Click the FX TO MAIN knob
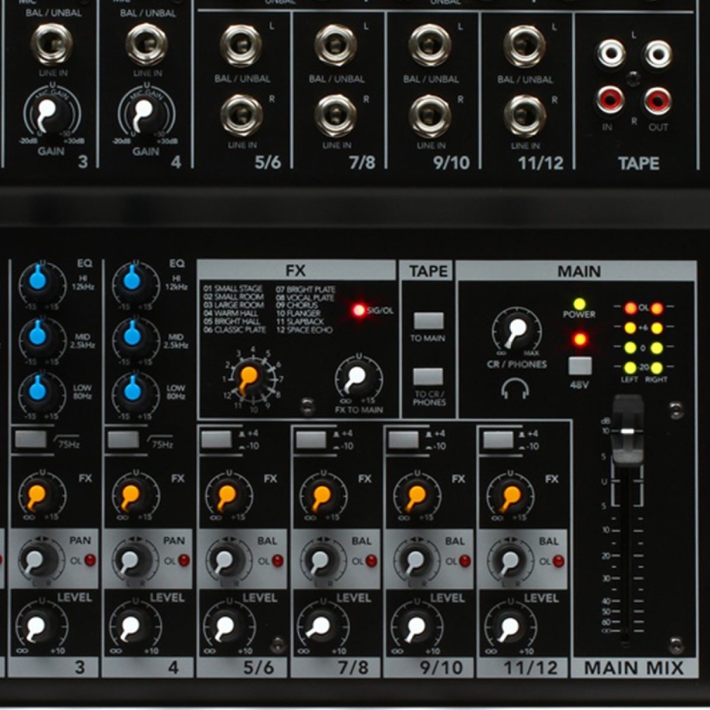The height and width of the screenshot is (710, 710). (x=358, y=379)
